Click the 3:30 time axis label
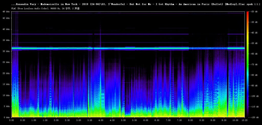The image size is (262, 125). (90, 120)
